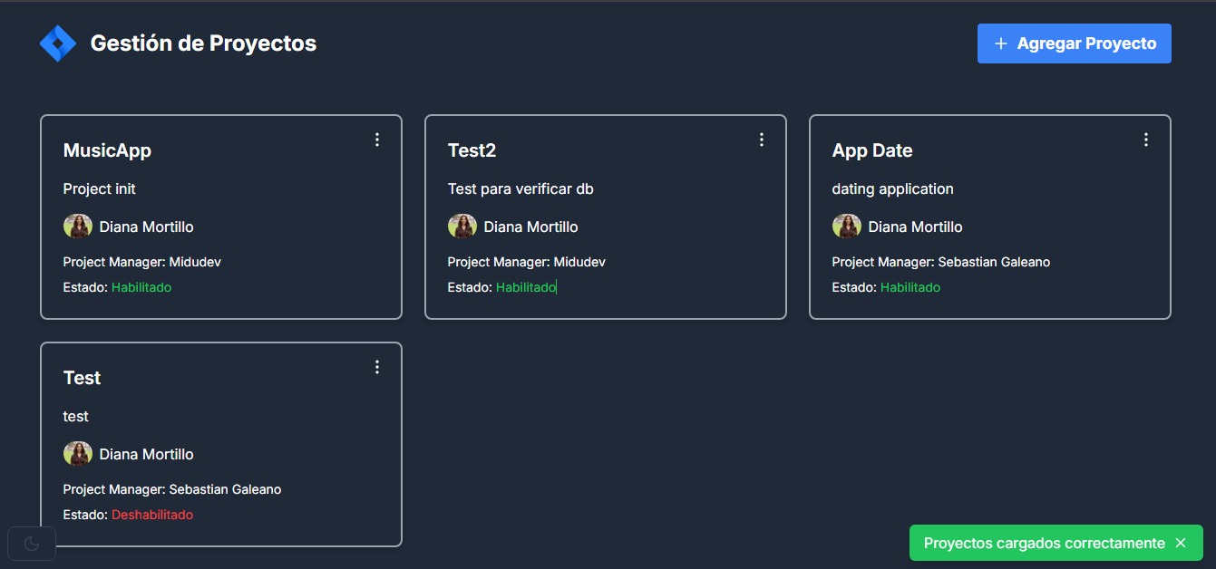Click the green success toast message
1216x569 pixels.
pyautogui.click(x=1043, y=543)
